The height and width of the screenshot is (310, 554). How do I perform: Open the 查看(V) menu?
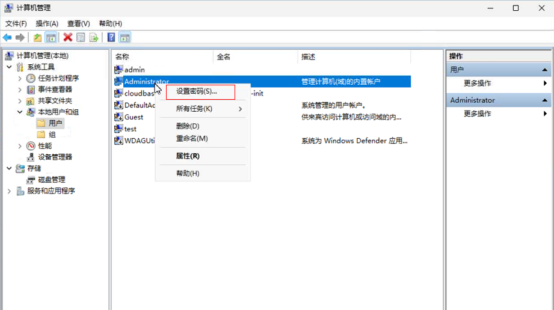(x=78, y=23)
